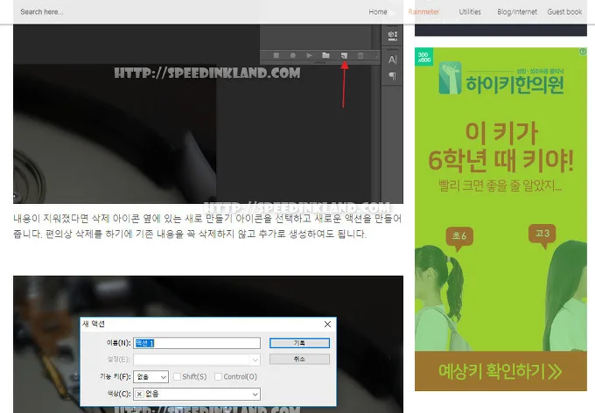Open the Blog/Internet menu item
595x413 pixels.
517,11
